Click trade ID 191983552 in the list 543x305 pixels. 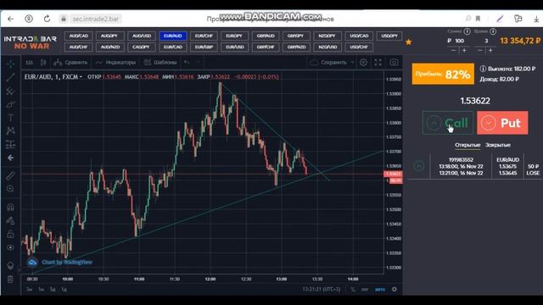pos(461,160)
